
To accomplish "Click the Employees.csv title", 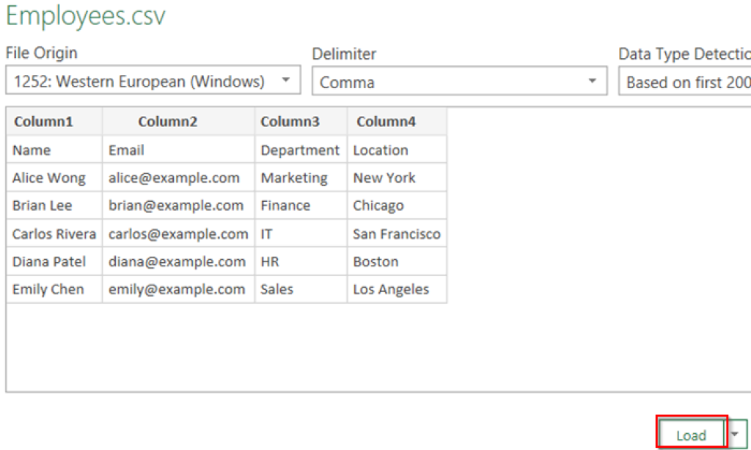I will point(84,16).
